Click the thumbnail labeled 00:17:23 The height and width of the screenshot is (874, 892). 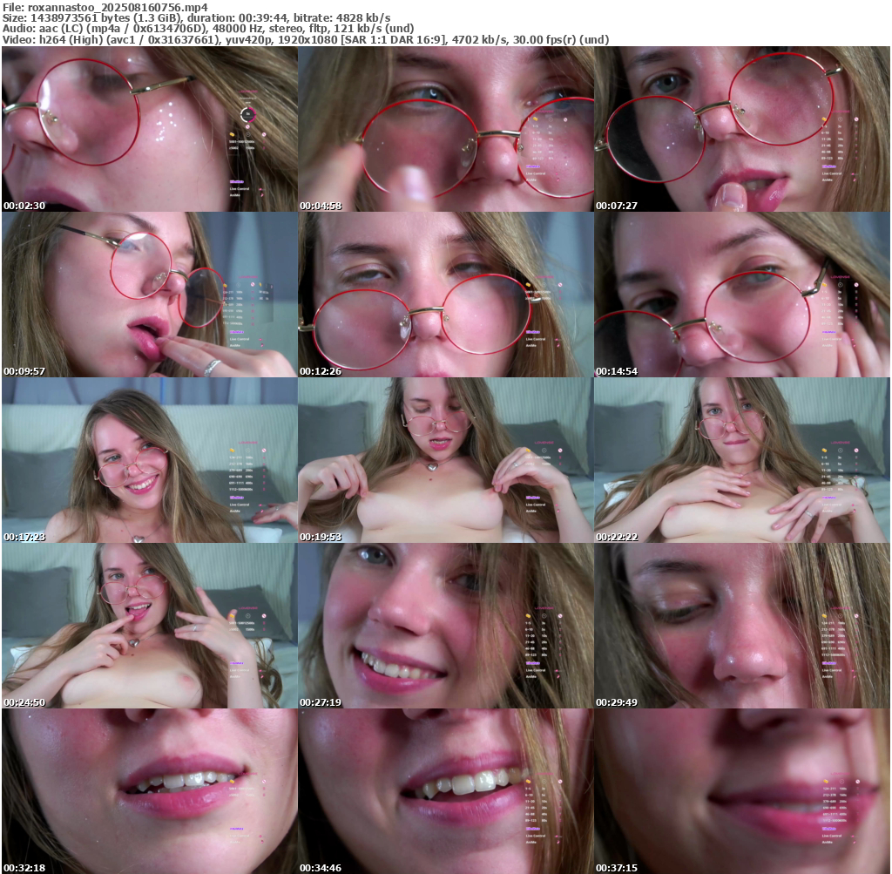[149, 460]
